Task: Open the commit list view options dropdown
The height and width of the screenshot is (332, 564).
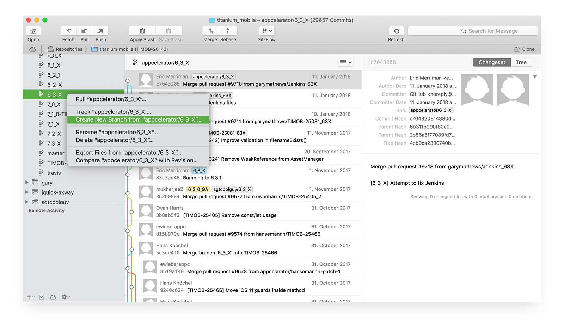Action: 345,62
